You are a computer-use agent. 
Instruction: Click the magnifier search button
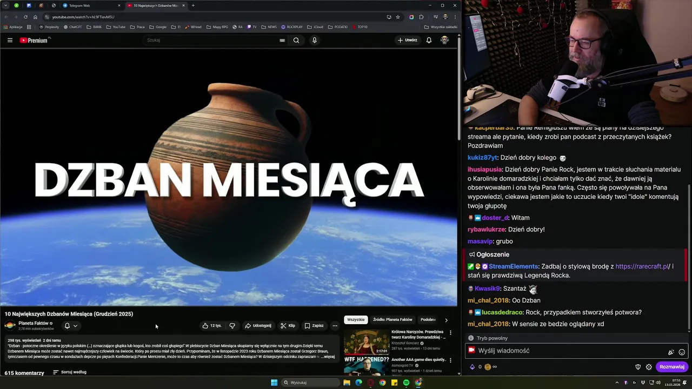(x=296, y=40)
